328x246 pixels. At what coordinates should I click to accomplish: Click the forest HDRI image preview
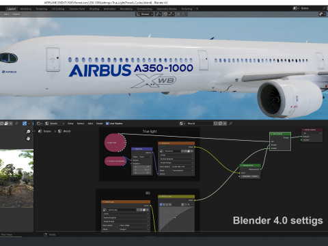[16, 178]
